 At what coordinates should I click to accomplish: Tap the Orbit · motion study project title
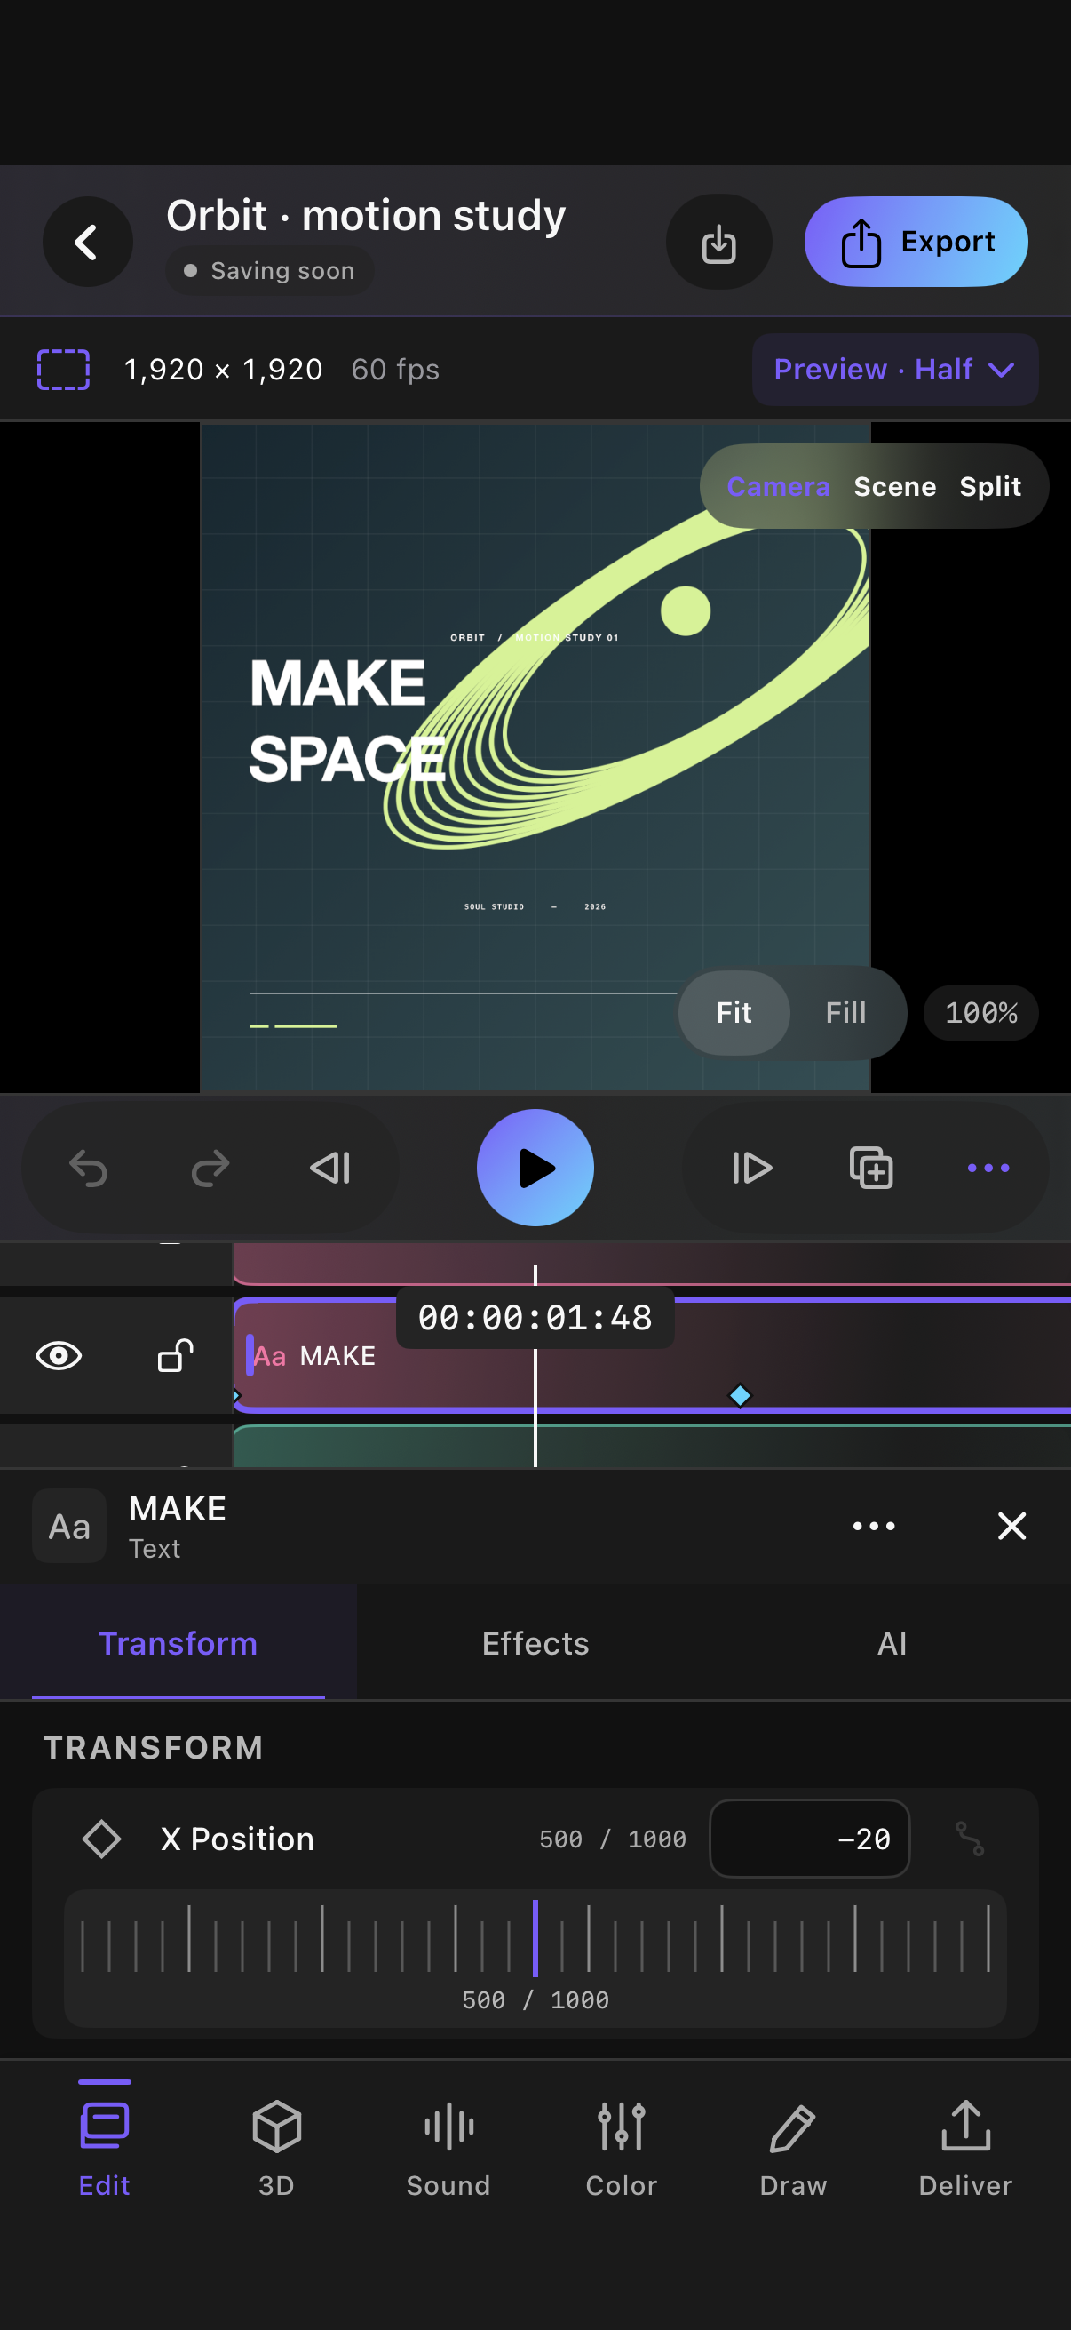(365, 215)
